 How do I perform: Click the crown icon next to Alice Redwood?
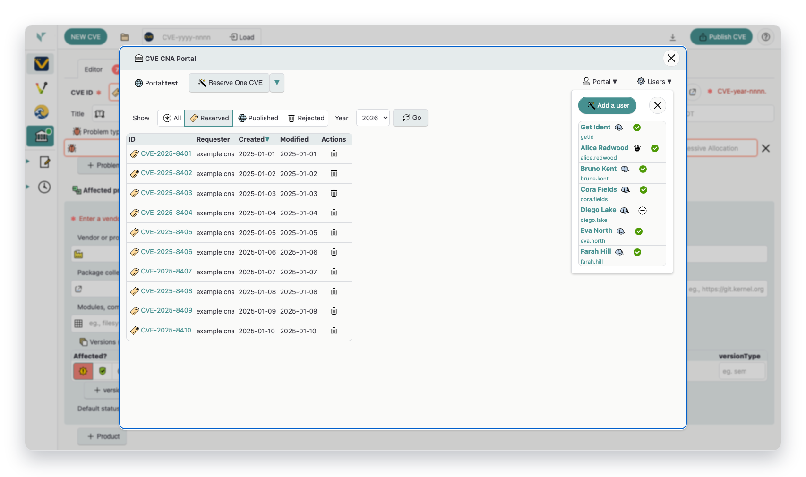[x=637, y=148]
